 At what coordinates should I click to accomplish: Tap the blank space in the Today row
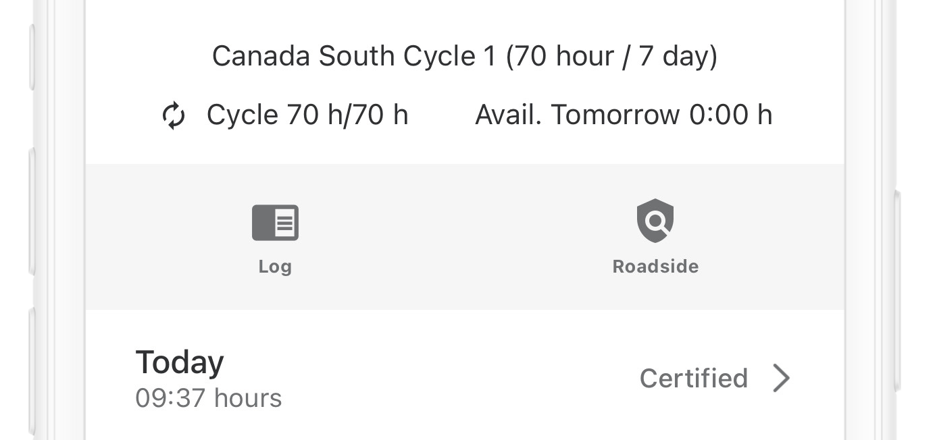tap(459, 379)
